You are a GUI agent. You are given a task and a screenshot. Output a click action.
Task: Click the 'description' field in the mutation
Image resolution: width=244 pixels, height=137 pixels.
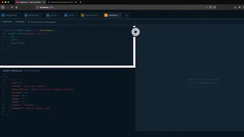(x=18, y=43)
